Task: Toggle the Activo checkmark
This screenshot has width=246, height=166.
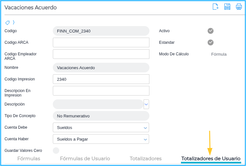Action: point(211,31)
